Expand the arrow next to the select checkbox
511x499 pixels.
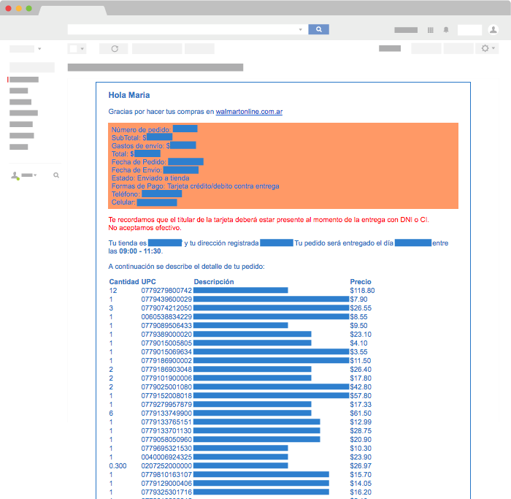click(82, 49)
